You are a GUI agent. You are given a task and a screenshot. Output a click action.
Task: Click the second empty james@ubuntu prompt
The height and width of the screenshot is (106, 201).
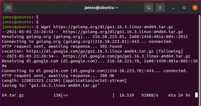click(x=20, y=22)
